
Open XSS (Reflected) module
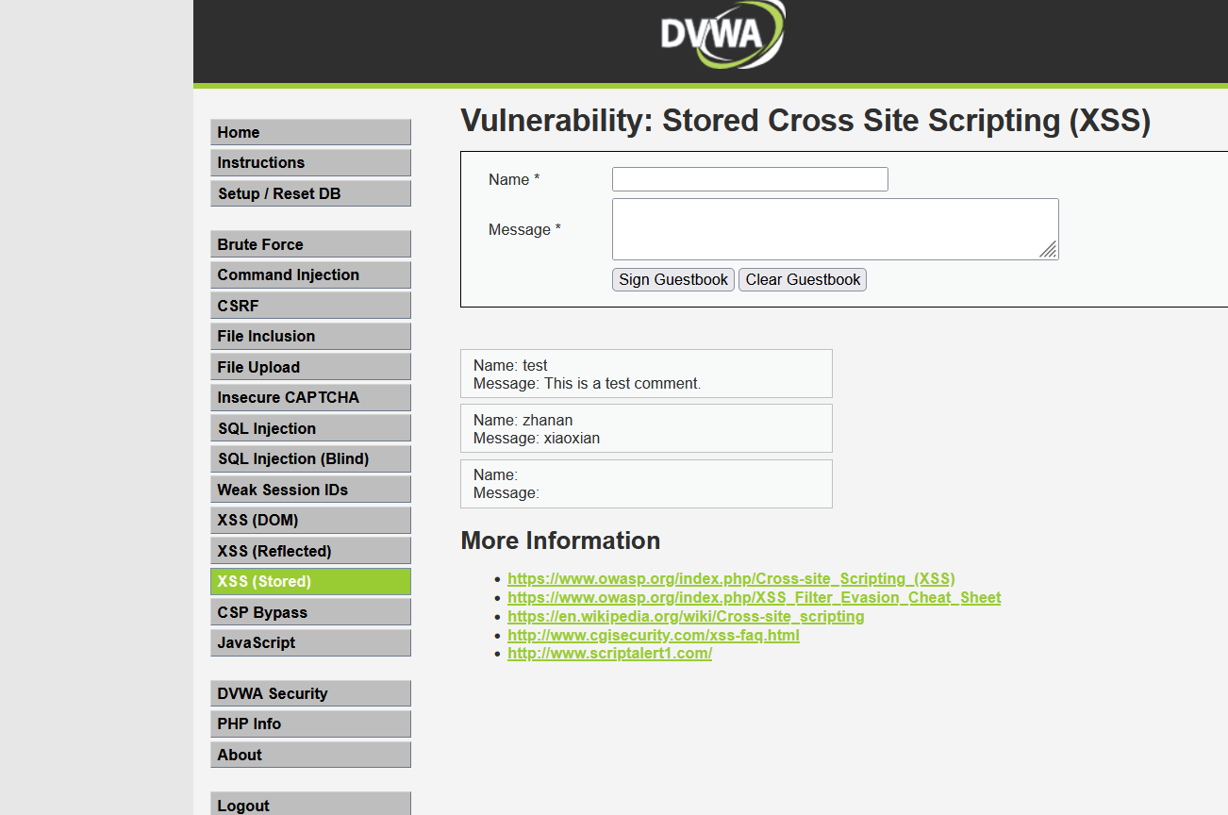310,551
